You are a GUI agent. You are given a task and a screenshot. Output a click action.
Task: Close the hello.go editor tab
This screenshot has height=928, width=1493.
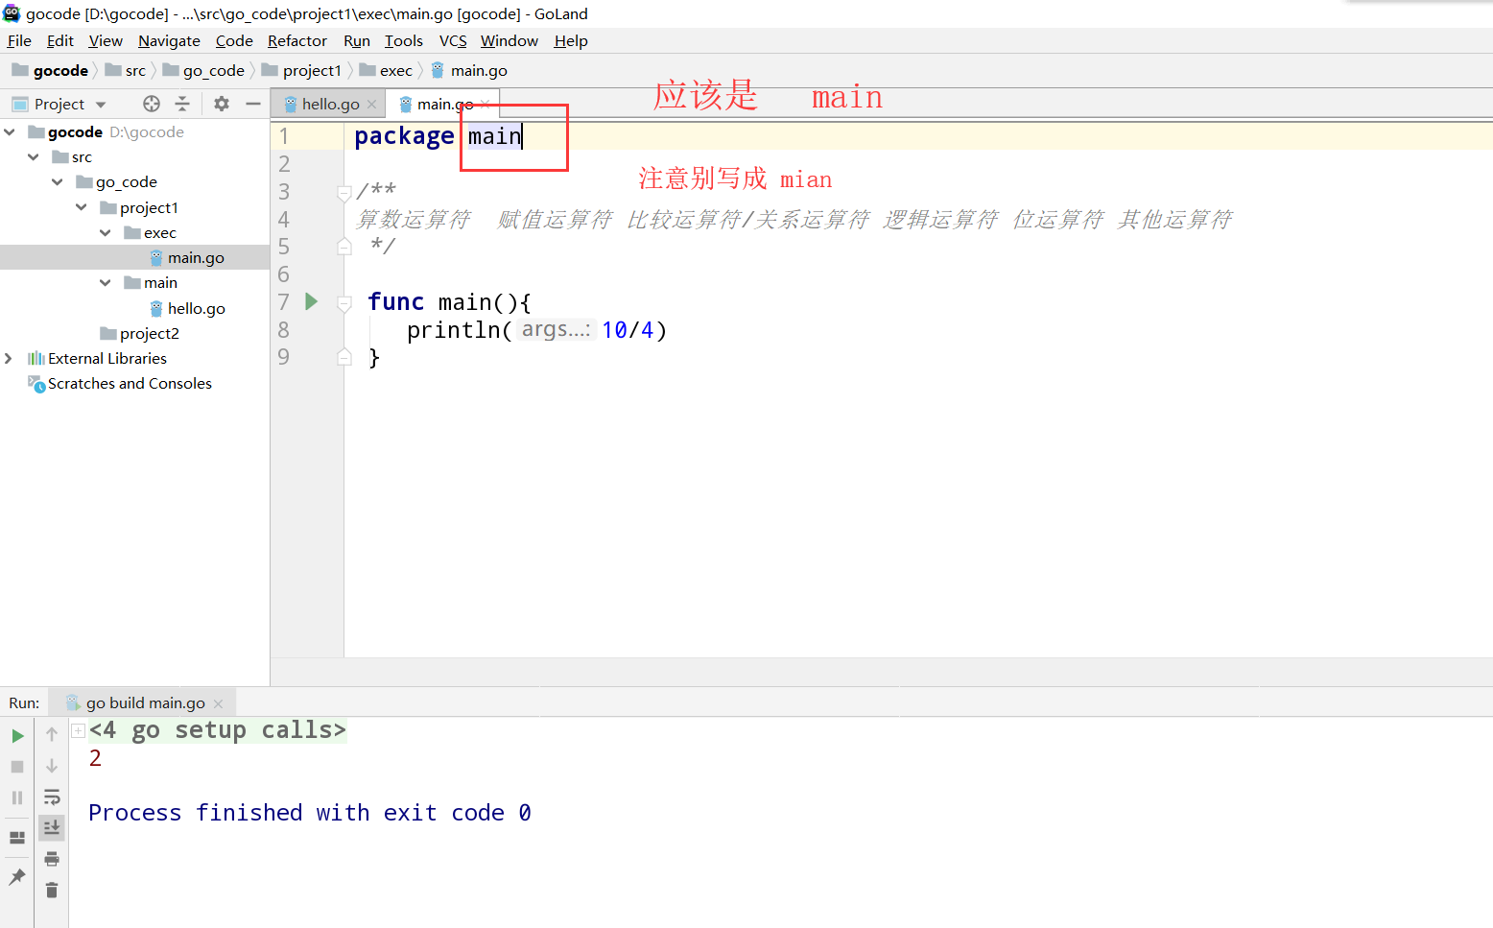click(372, 105)
